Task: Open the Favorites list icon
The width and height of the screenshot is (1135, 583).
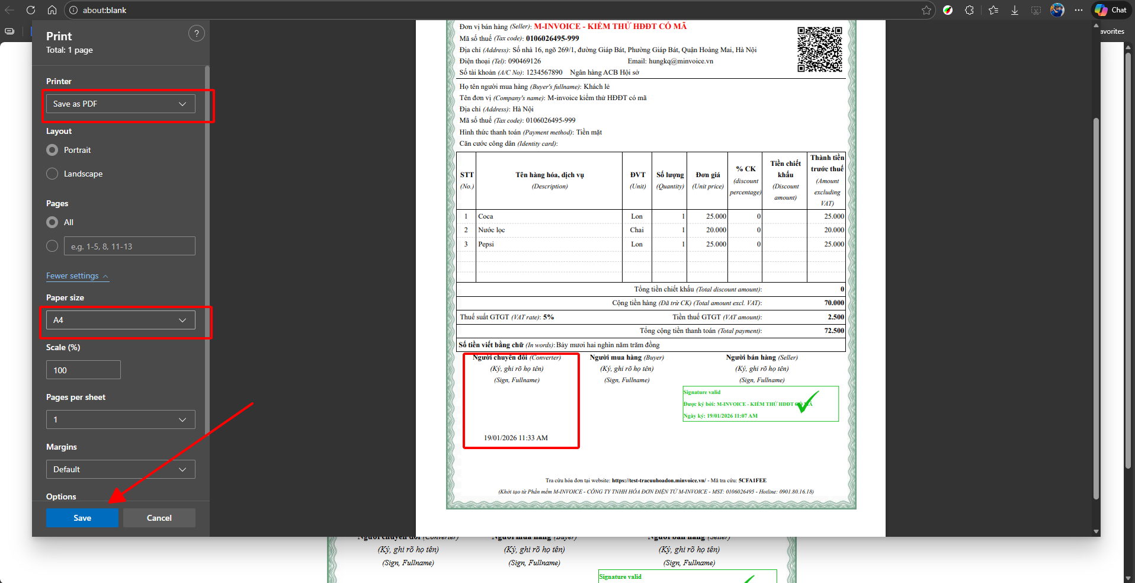Action: click(x=993, y=10)
